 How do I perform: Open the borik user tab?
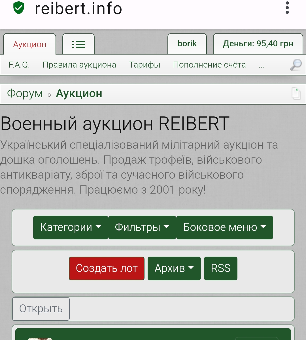pos(187,44)
